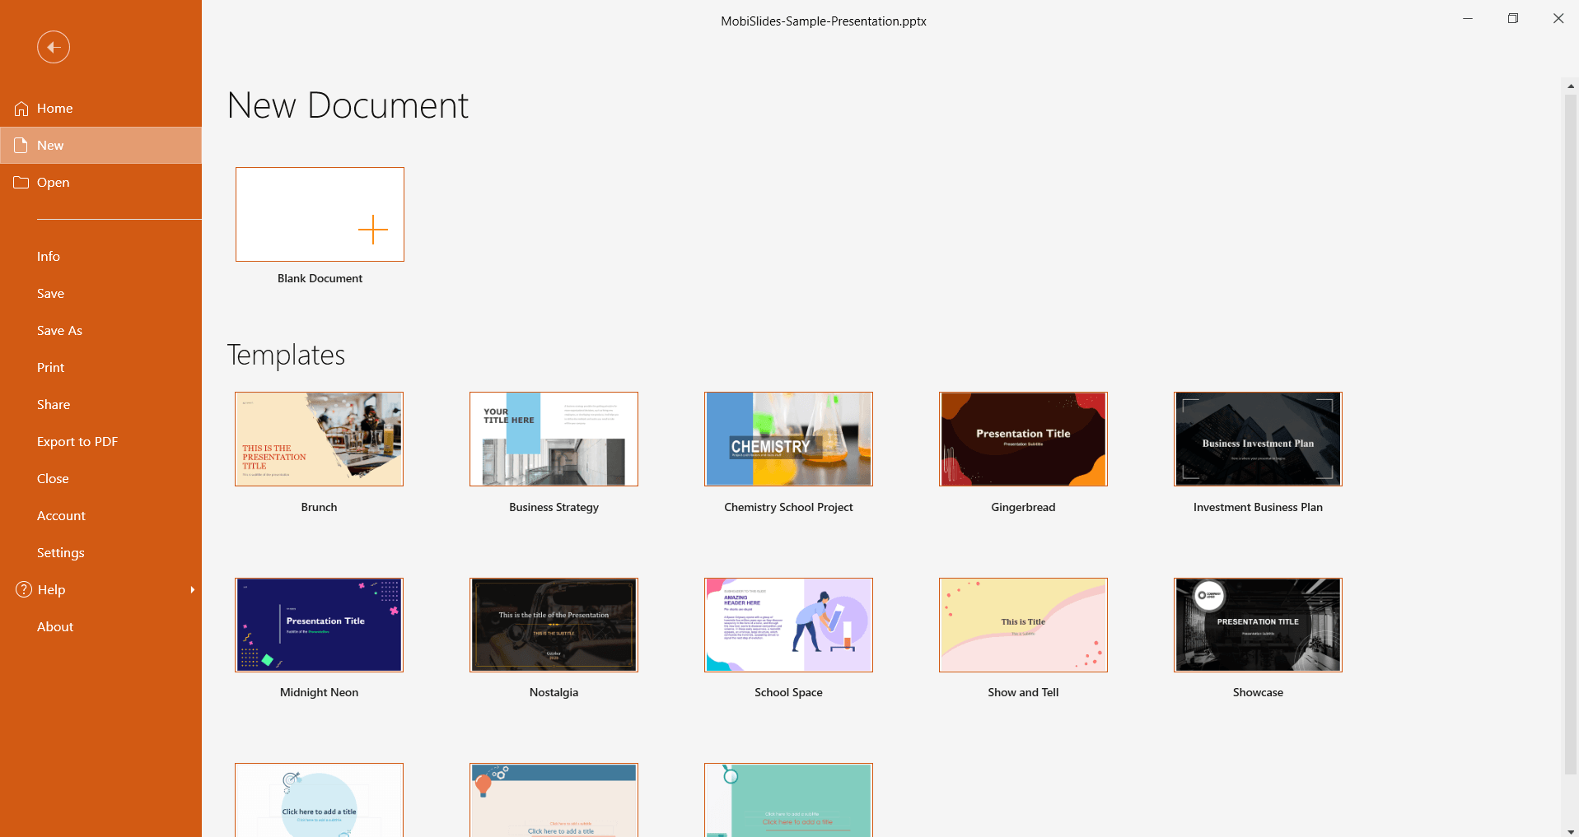Select the Nostalgia template thumbnail

pos(554,625)
